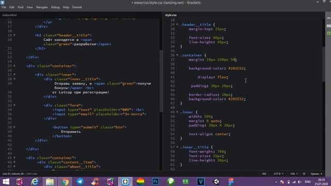Click the 'Сайт находится в' text on line 20
Screen dimensions: 331x186
tap(61, 40)
